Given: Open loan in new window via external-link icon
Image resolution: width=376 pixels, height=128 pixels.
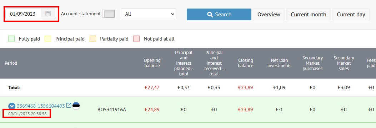Looking at the screenshot, I should point(69,105).
